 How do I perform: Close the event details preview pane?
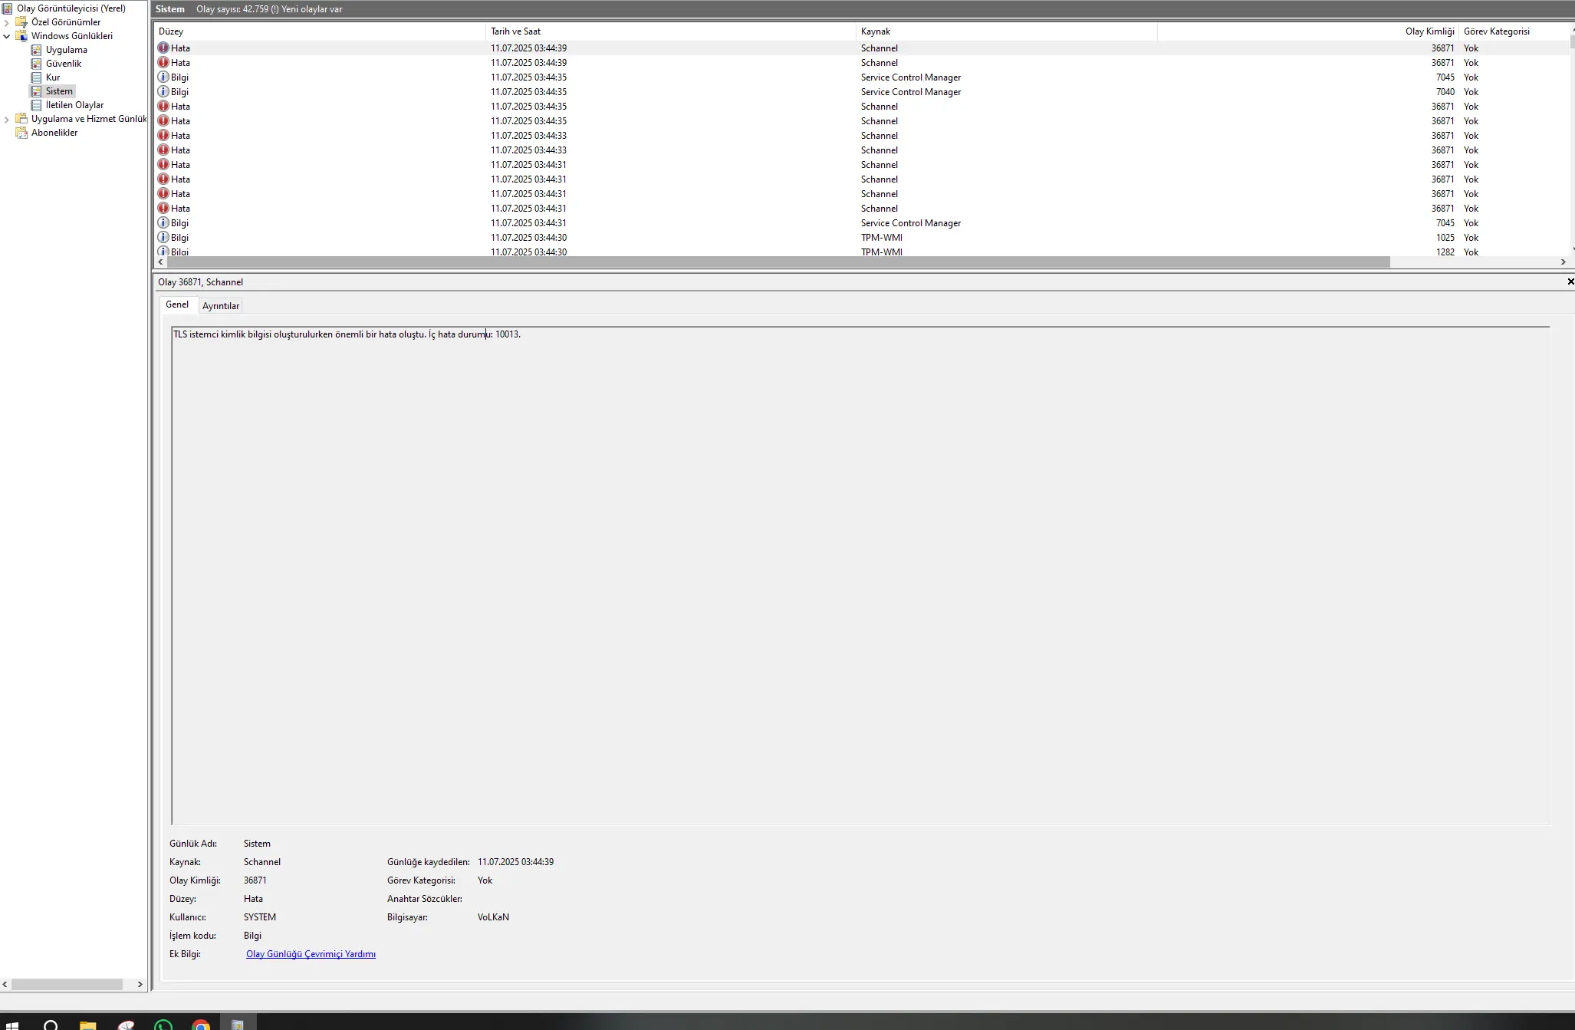(1570, 281)
